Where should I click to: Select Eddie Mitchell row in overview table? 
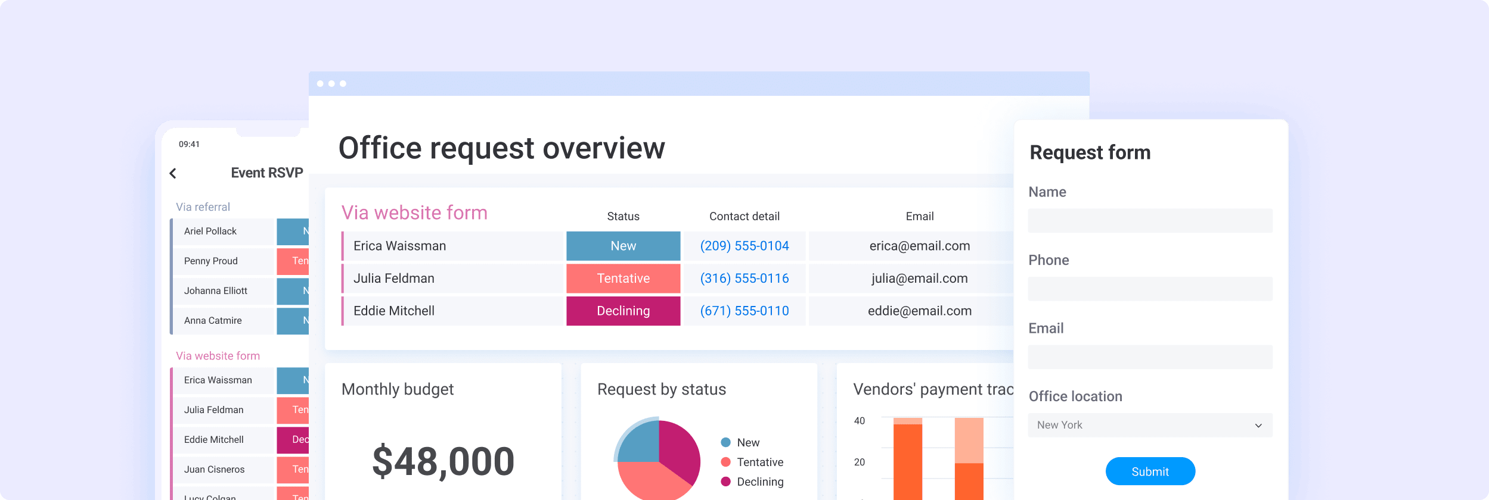coord(677,311)
